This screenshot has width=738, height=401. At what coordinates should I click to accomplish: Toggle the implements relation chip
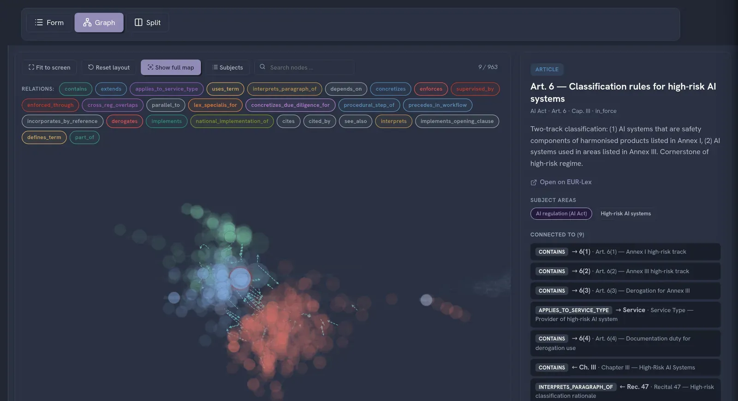167,121
